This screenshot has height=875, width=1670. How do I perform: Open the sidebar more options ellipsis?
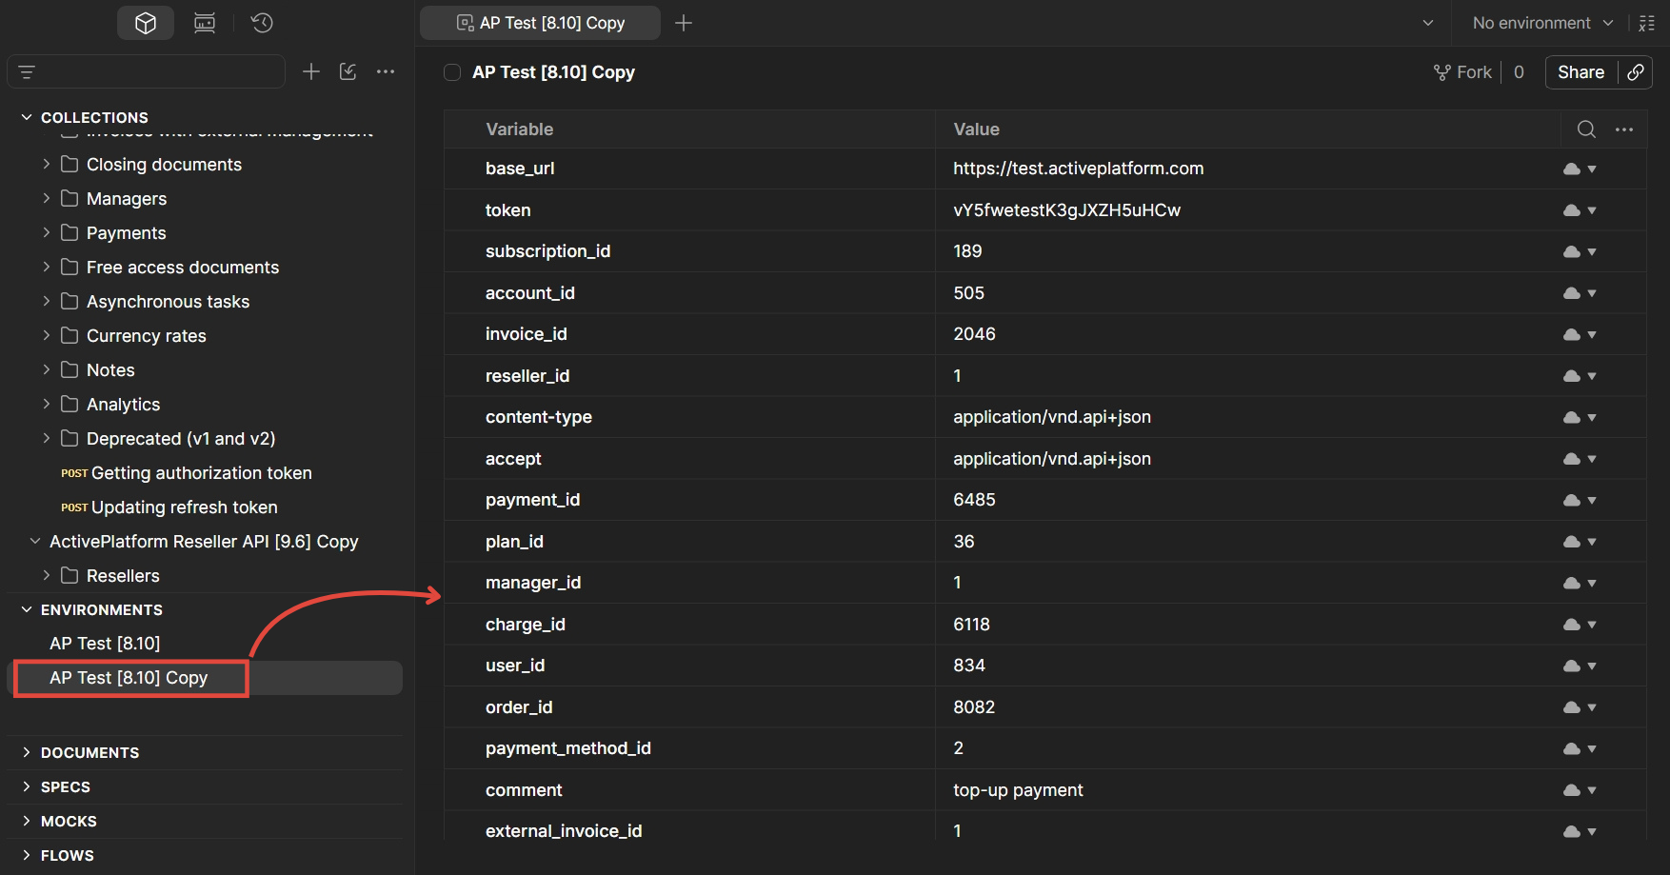tap(386, 71)
